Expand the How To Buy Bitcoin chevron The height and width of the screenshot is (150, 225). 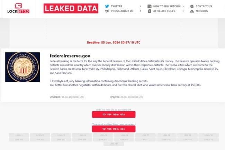183,6
